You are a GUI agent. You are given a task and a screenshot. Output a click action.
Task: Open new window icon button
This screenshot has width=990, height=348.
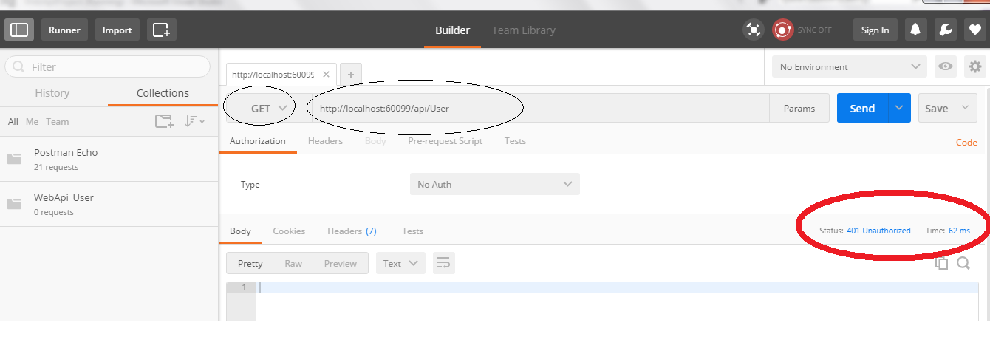161,30
